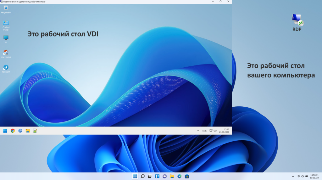Viewport: 322px width, 180px height.
Task: Click the RDP icon on local desktop
Action: (x=297, y=21)
